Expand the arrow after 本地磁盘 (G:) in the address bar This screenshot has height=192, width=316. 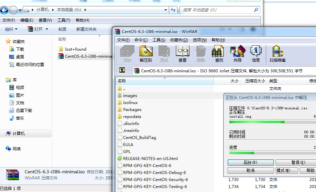pos(85,10)
